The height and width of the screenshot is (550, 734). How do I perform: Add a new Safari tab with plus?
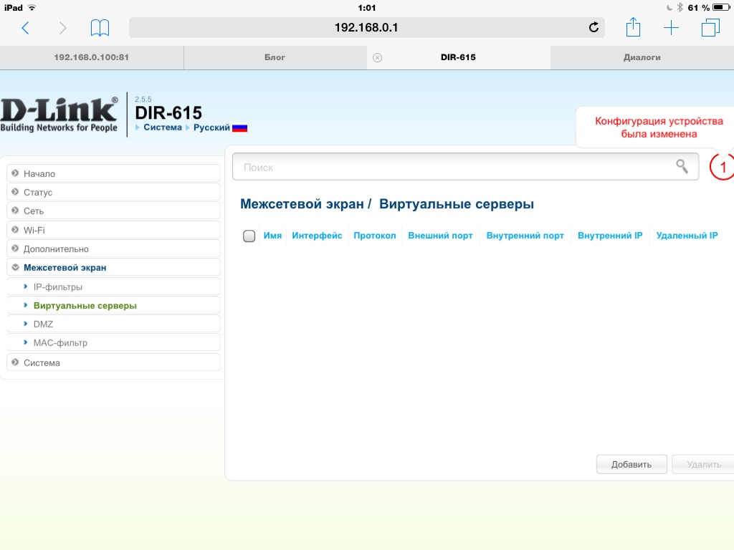click(x=671, y=28)
